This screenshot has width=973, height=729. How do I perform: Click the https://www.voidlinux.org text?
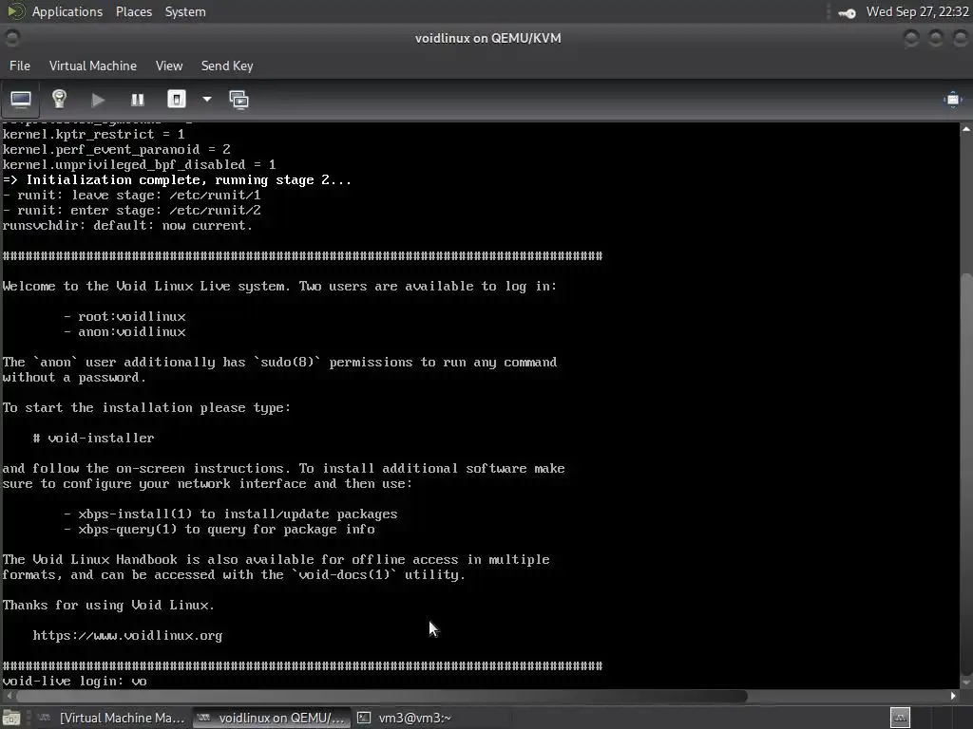pos(127,635)
